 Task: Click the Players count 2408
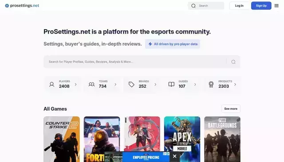[64, 86]
